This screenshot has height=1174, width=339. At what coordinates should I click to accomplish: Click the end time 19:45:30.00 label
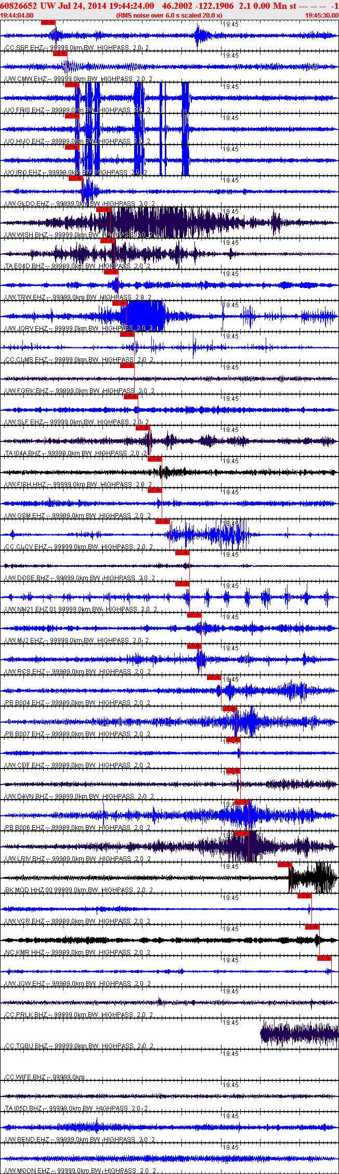(x=322, y=15)
